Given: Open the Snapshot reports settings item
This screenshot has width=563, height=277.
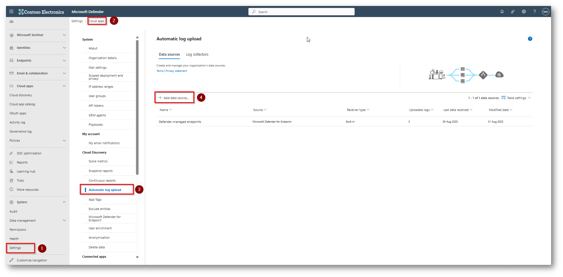Looking at the screenshot, I should pyautogui.click(x=101, y=171).
